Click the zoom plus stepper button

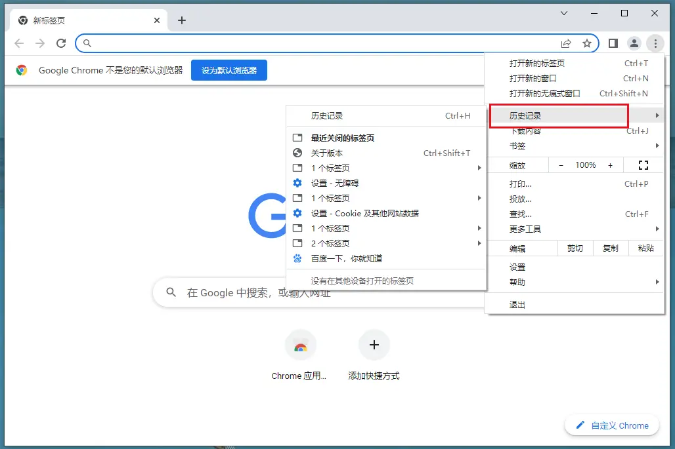pyautogui.click(x=611, y=165)
